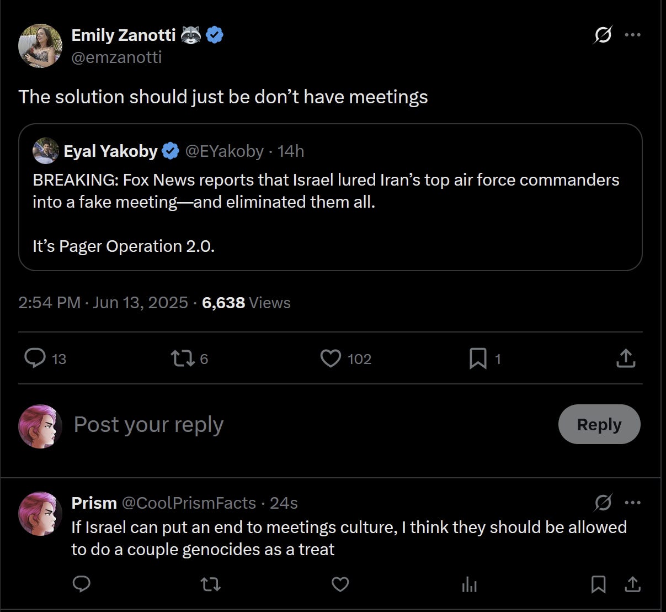Like Prism's reply with heart icon
Viewport: 666px width, 612px height.
click(x=340, y=584)
